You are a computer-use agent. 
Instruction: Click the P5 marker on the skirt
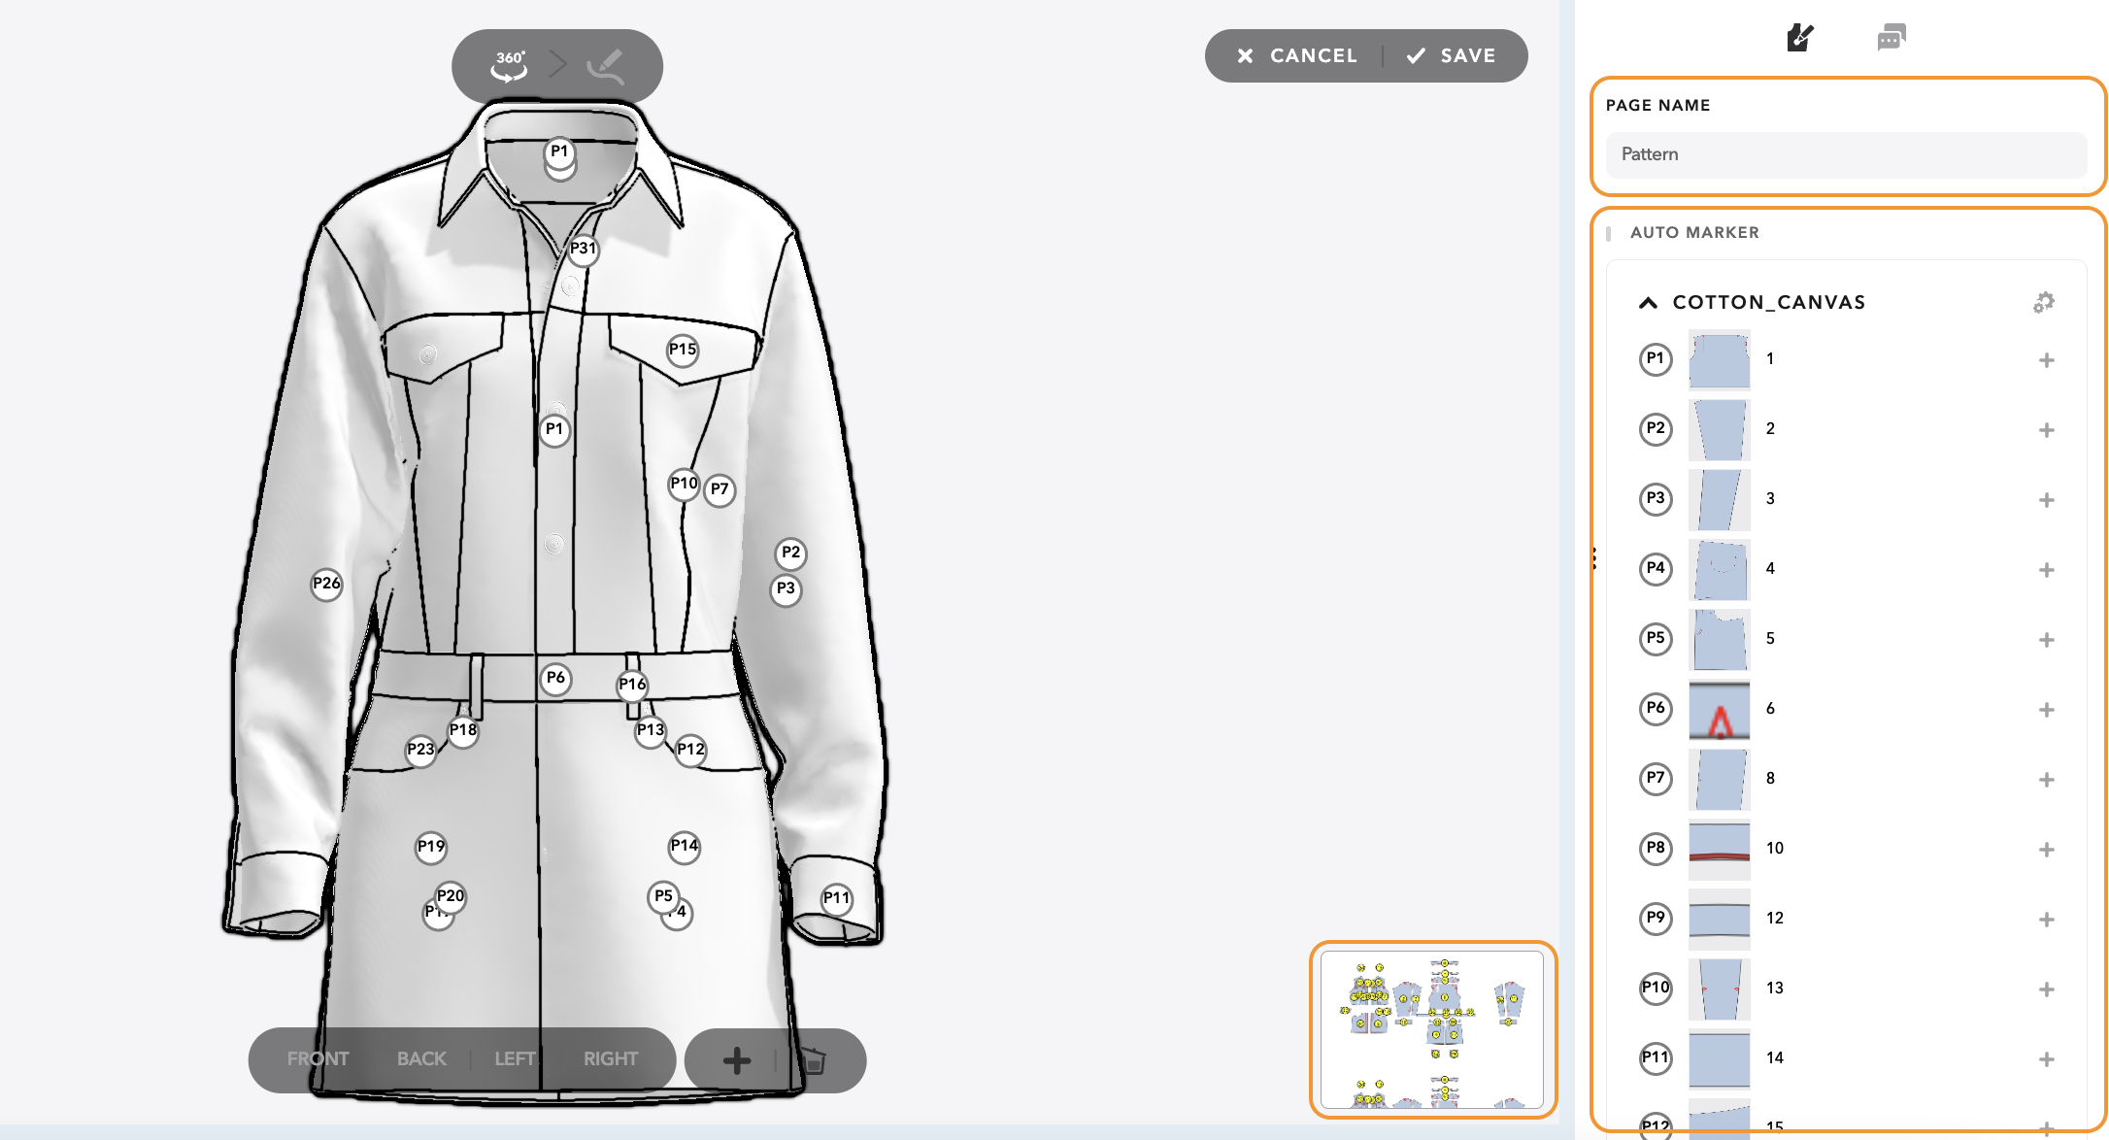(663, 897)
